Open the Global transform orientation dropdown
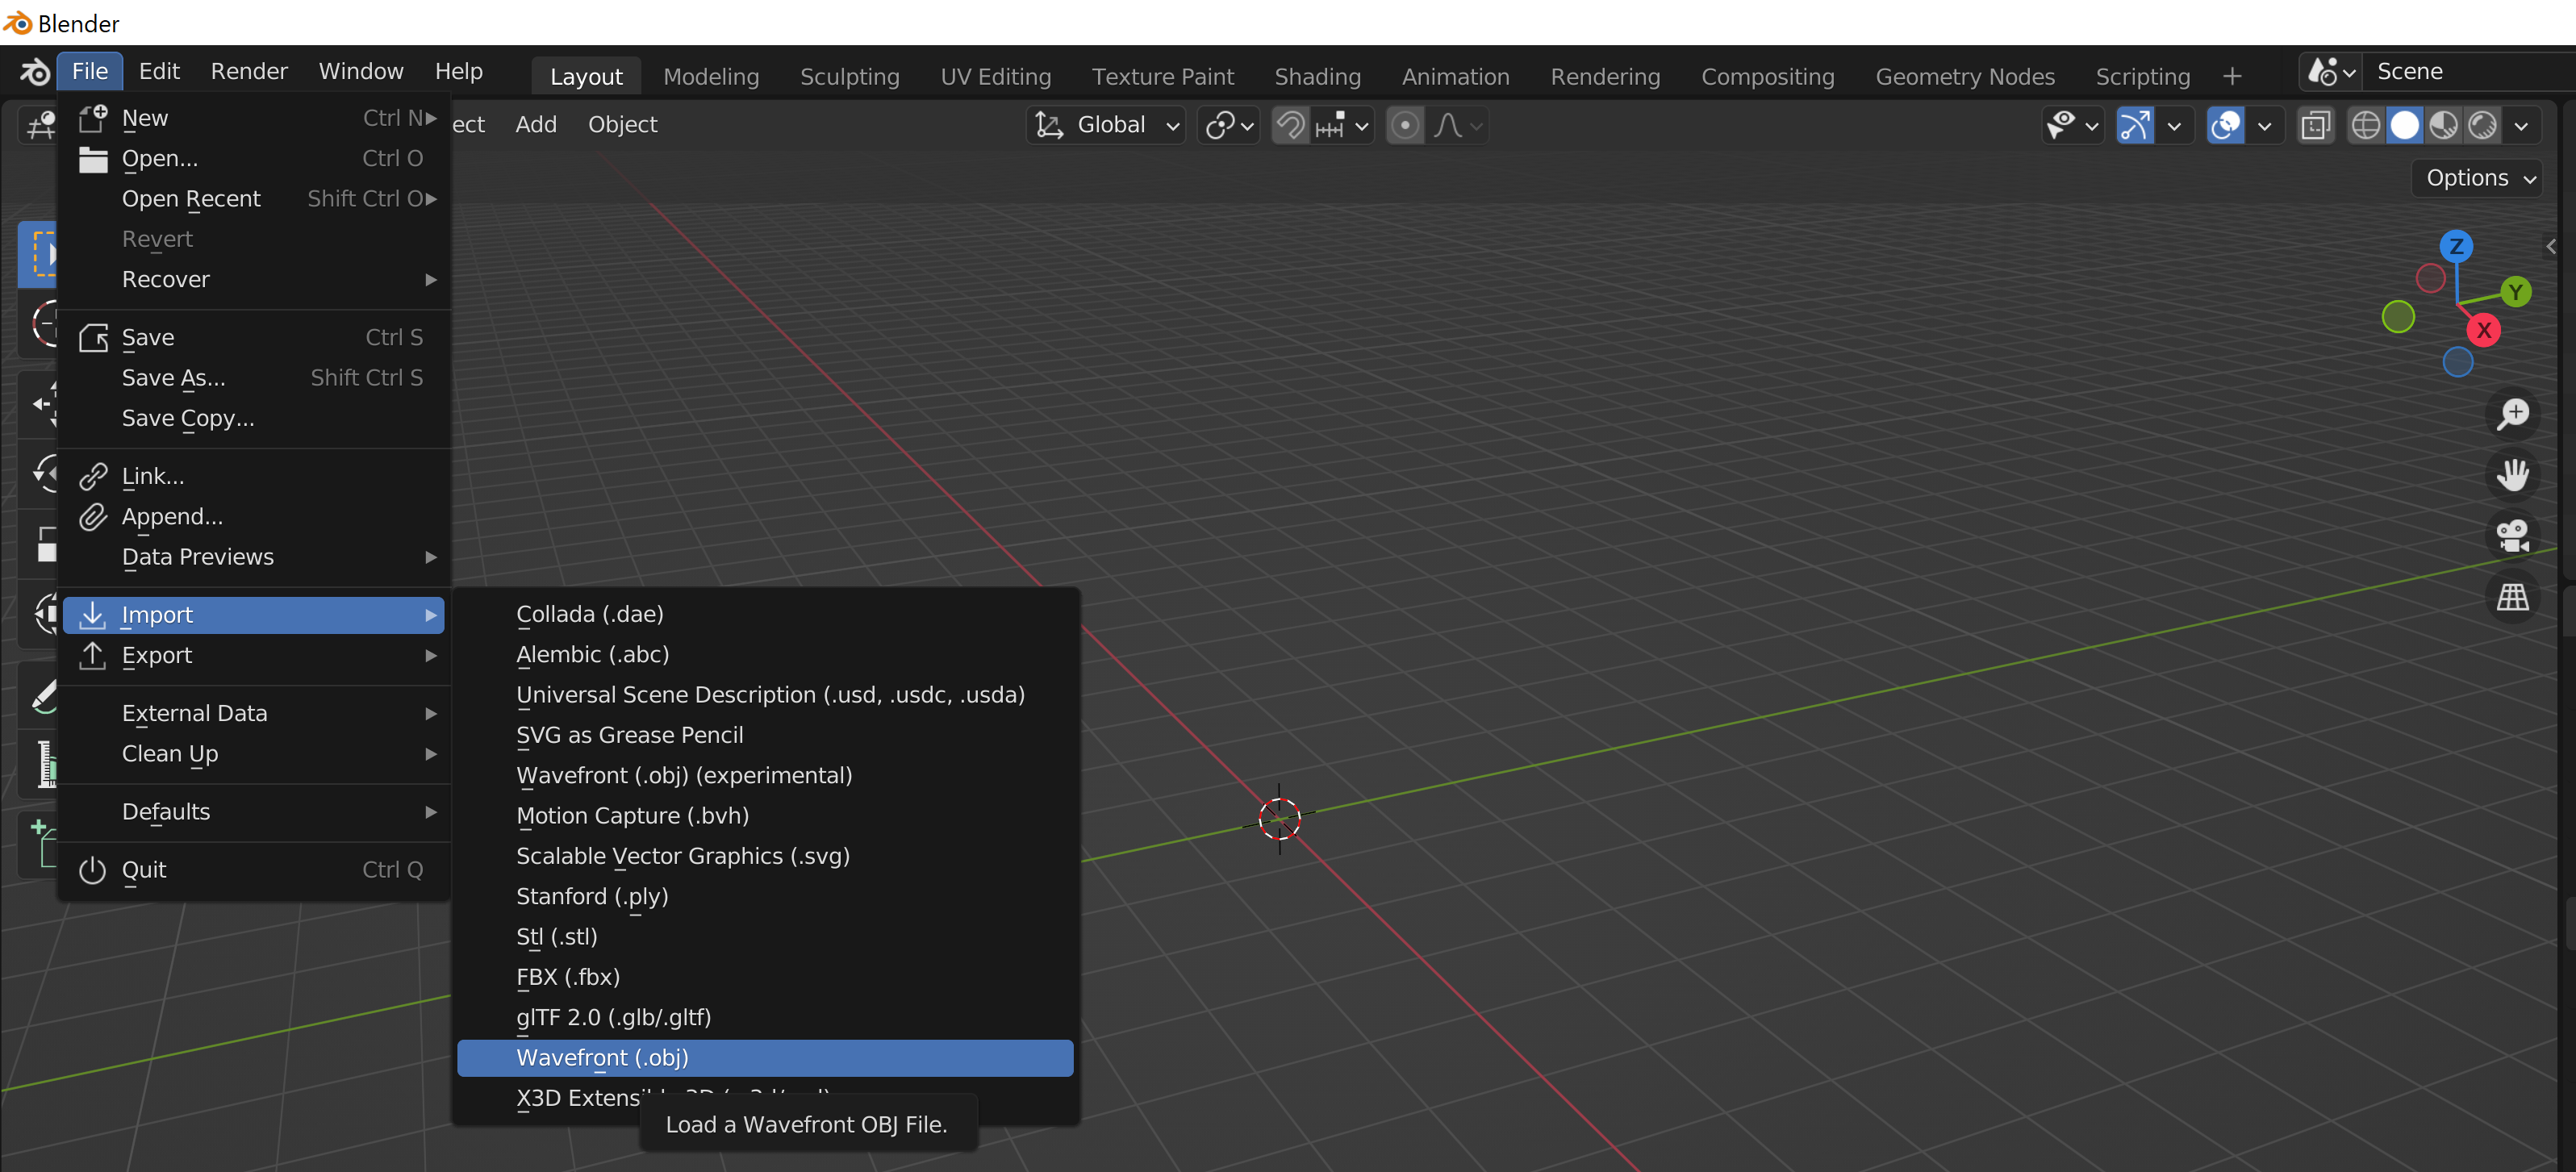The width and height of the screenshot is (2576, 1172). [1107, 125]
